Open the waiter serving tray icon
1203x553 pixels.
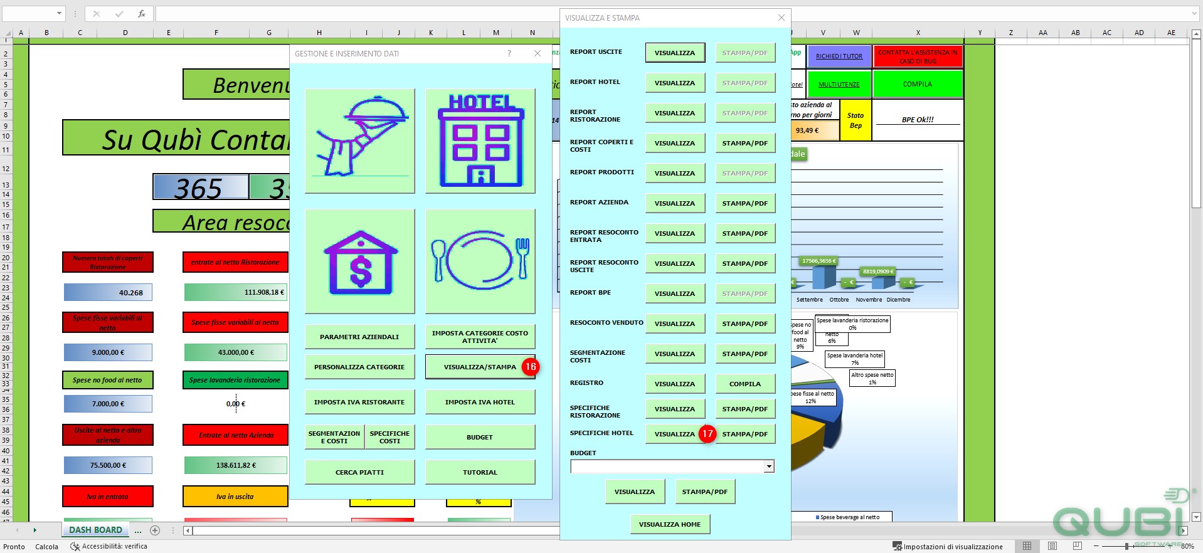pos(360,140)
